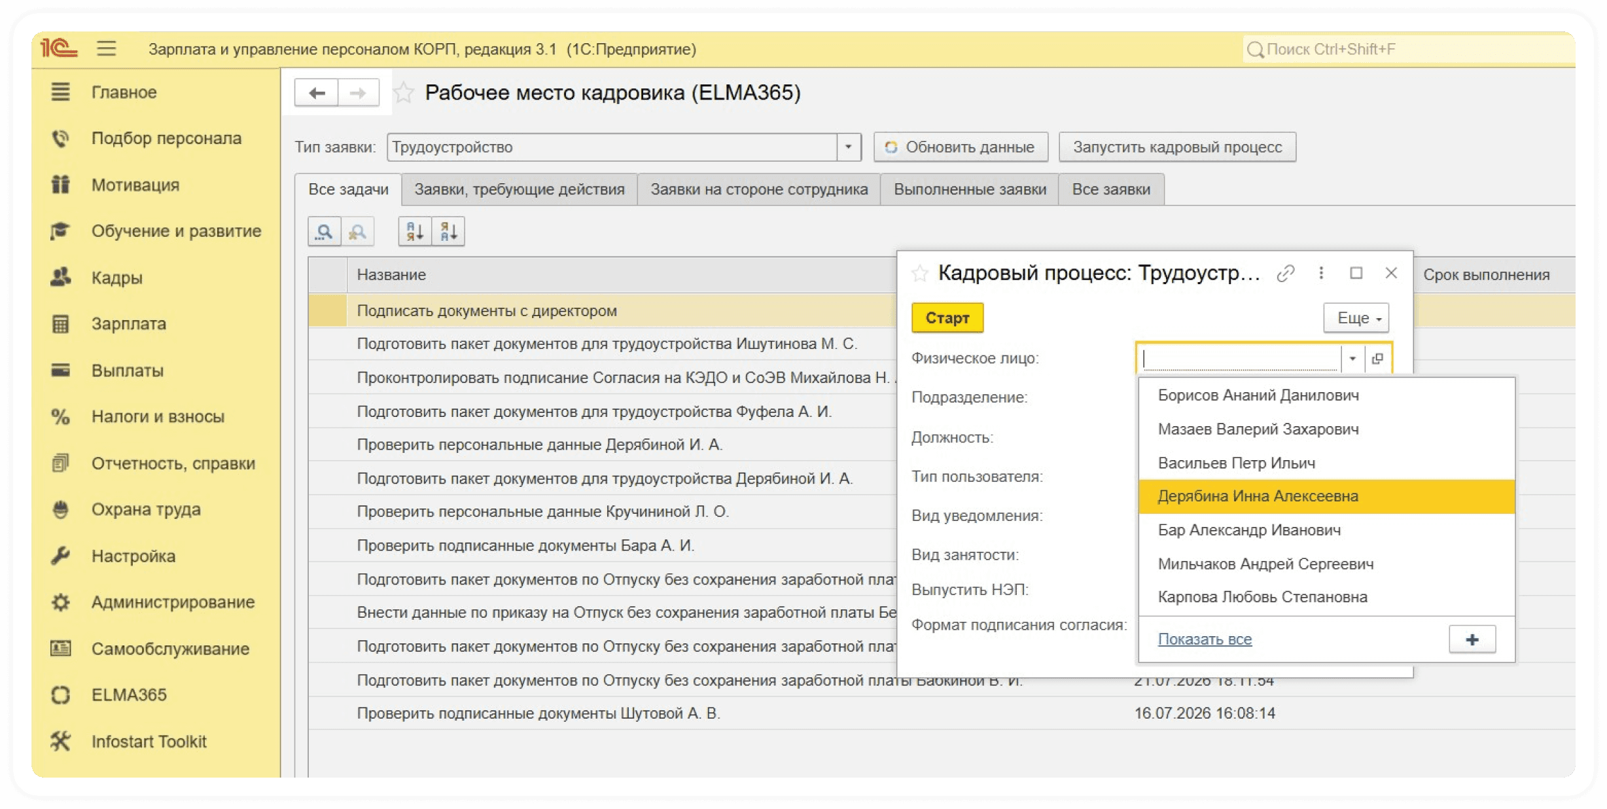Viewport: 1607px width, 809px height.
Task: Go forward with the right arrow button
Action: pyautogui.click(x=358, y=93)
